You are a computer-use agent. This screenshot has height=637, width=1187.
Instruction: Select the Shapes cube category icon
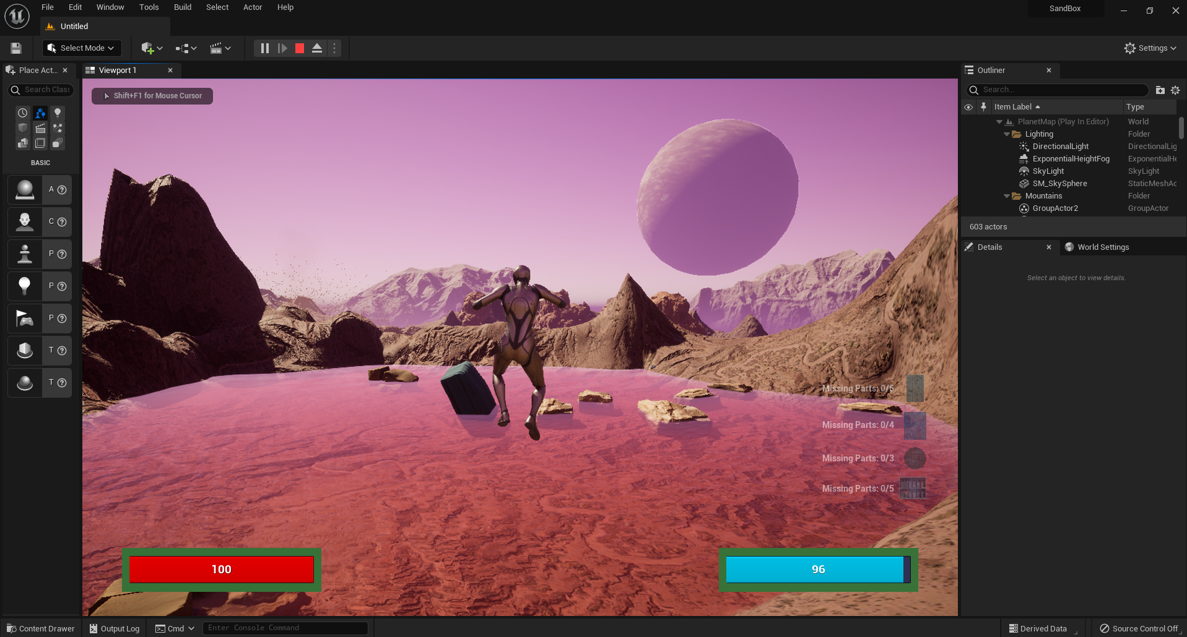(x=23, y=128)
